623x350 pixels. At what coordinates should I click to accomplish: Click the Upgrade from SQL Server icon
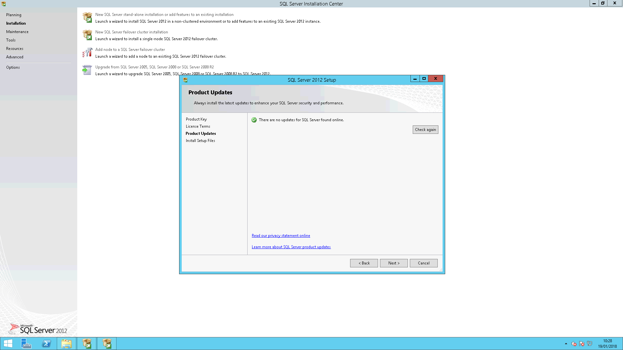click(87, 70)
